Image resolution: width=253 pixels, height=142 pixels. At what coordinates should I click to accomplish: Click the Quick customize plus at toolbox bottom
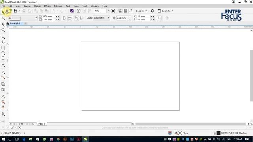(3, 121)
